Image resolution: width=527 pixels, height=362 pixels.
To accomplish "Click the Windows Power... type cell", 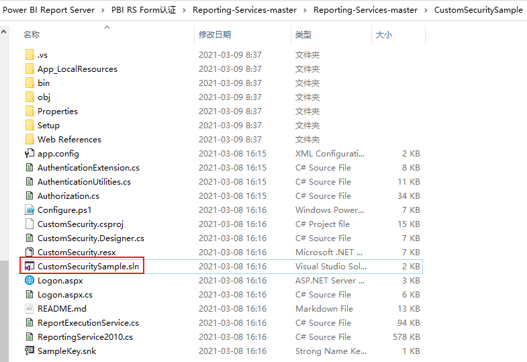I will tap(330, 210).
